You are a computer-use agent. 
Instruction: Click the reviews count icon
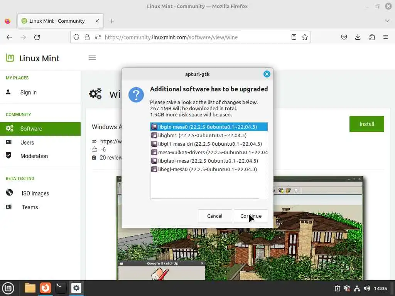tap(94, 158)
